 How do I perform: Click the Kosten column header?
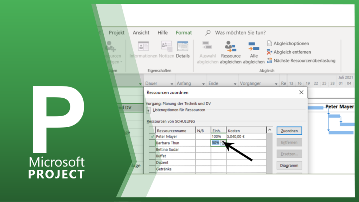246,130
